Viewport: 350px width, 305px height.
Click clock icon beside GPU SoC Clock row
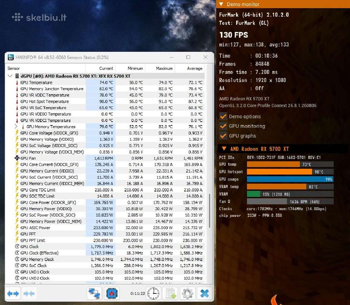point(17,265)
